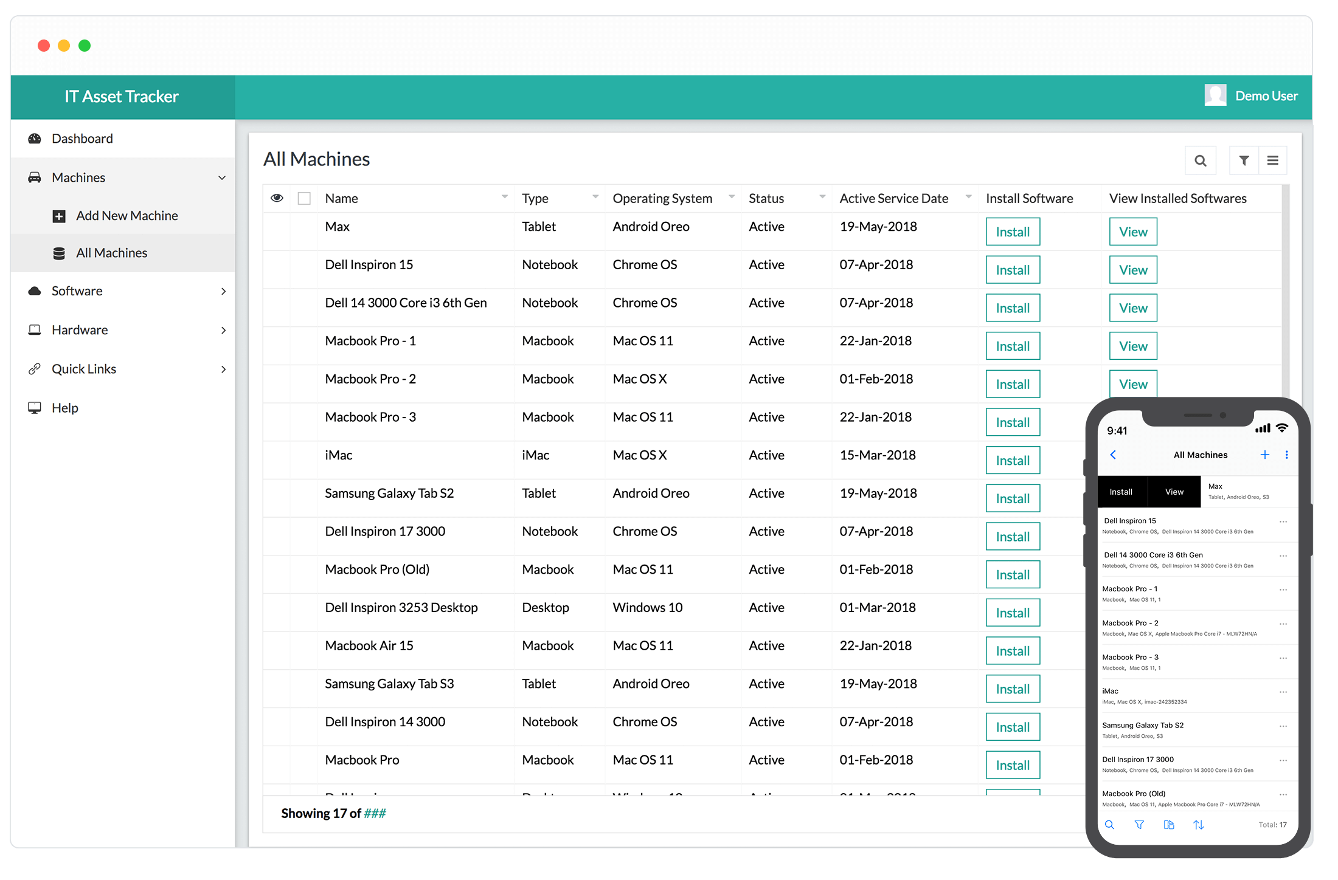Toggle the visibility eye icon in header
Viewport: 1338px width, 880px height.
pos(277,198)
